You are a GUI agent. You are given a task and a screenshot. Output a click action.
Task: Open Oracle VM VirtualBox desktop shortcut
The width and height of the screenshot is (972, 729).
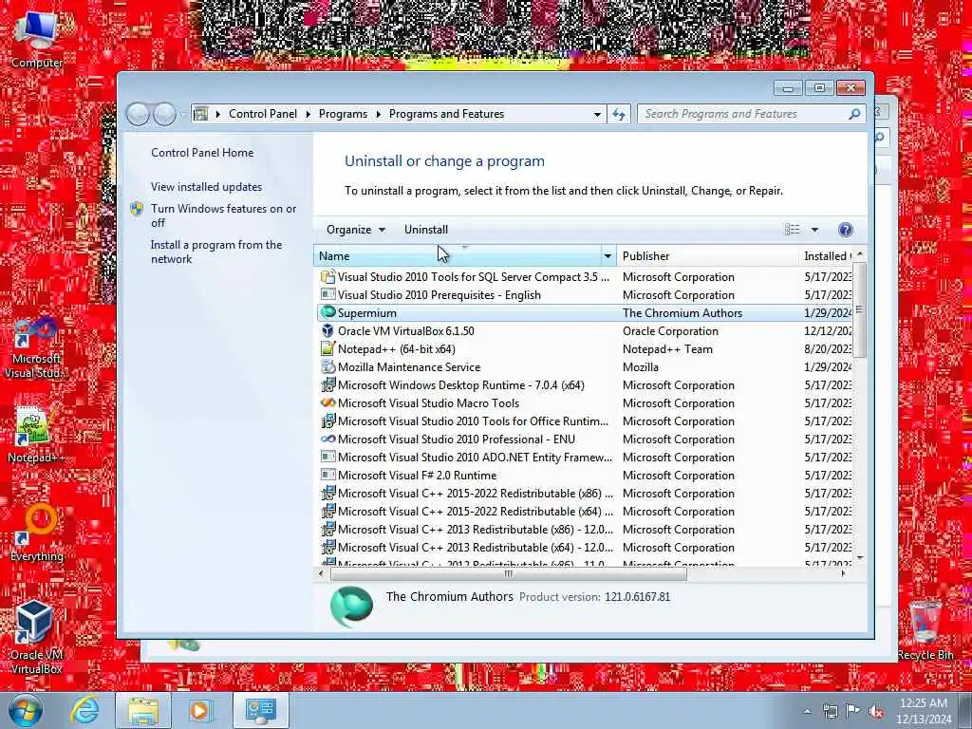tap(35, 637)
